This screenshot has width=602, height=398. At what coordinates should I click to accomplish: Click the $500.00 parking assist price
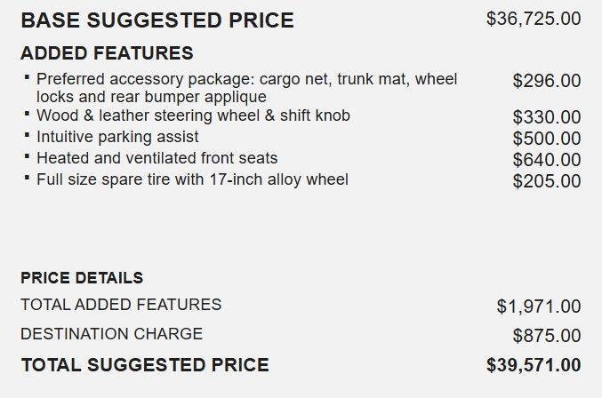coord(547,139)
